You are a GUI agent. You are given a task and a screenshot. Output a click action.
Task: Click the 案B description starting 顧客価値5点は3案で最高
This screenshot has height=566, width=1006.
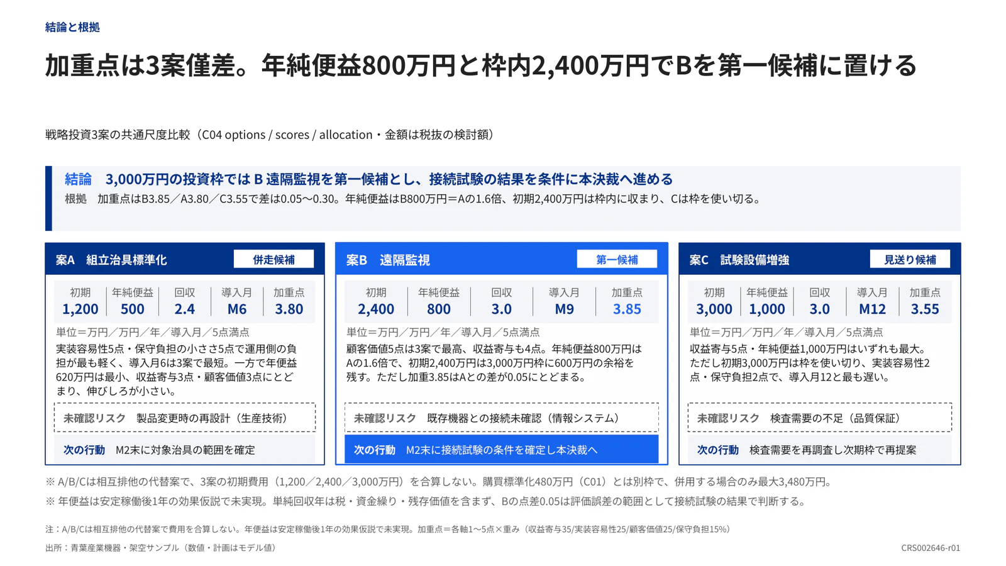(494, 363)
